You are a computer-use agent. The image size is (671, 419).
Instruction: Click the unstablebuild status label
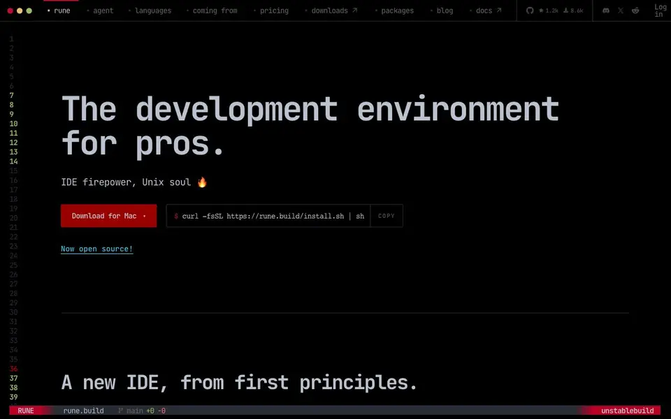point(628,411)
